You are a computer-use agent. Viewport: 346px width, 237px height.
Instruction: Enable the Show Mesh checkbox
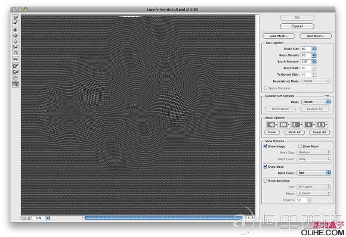[300, 146]
